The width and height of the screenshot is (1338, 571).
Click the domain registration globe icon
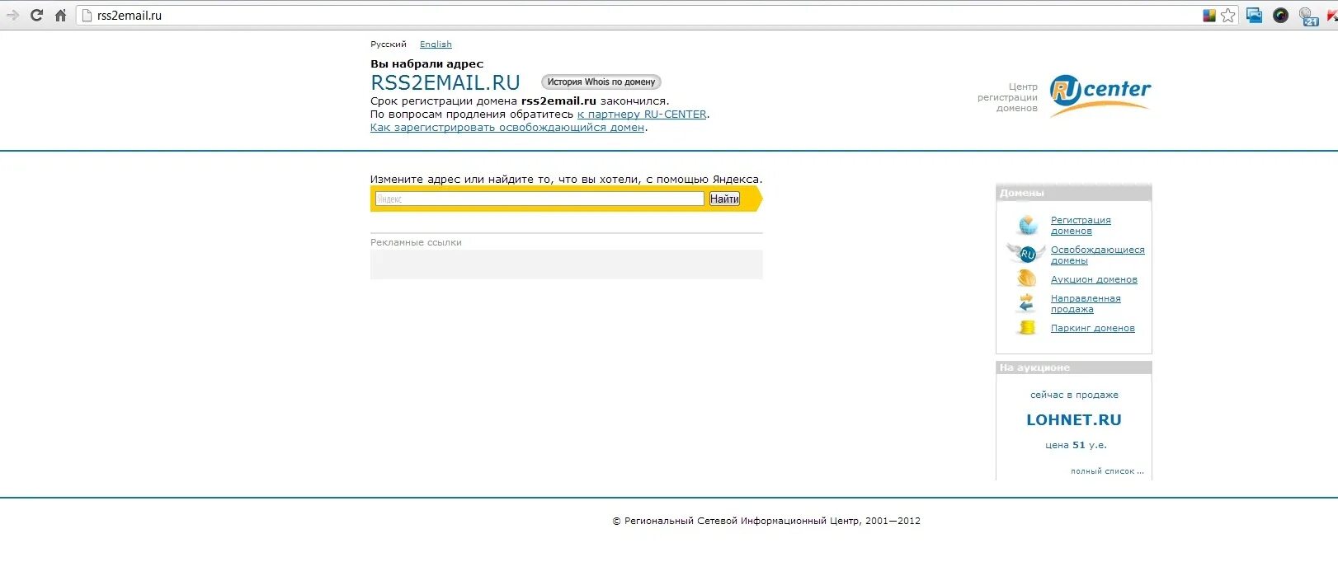coord(1027,224)
